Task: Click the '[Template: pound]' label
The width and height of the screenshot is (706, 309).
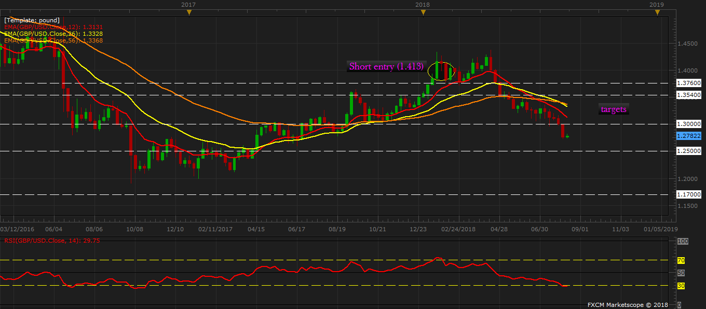Action: (32, 20)
